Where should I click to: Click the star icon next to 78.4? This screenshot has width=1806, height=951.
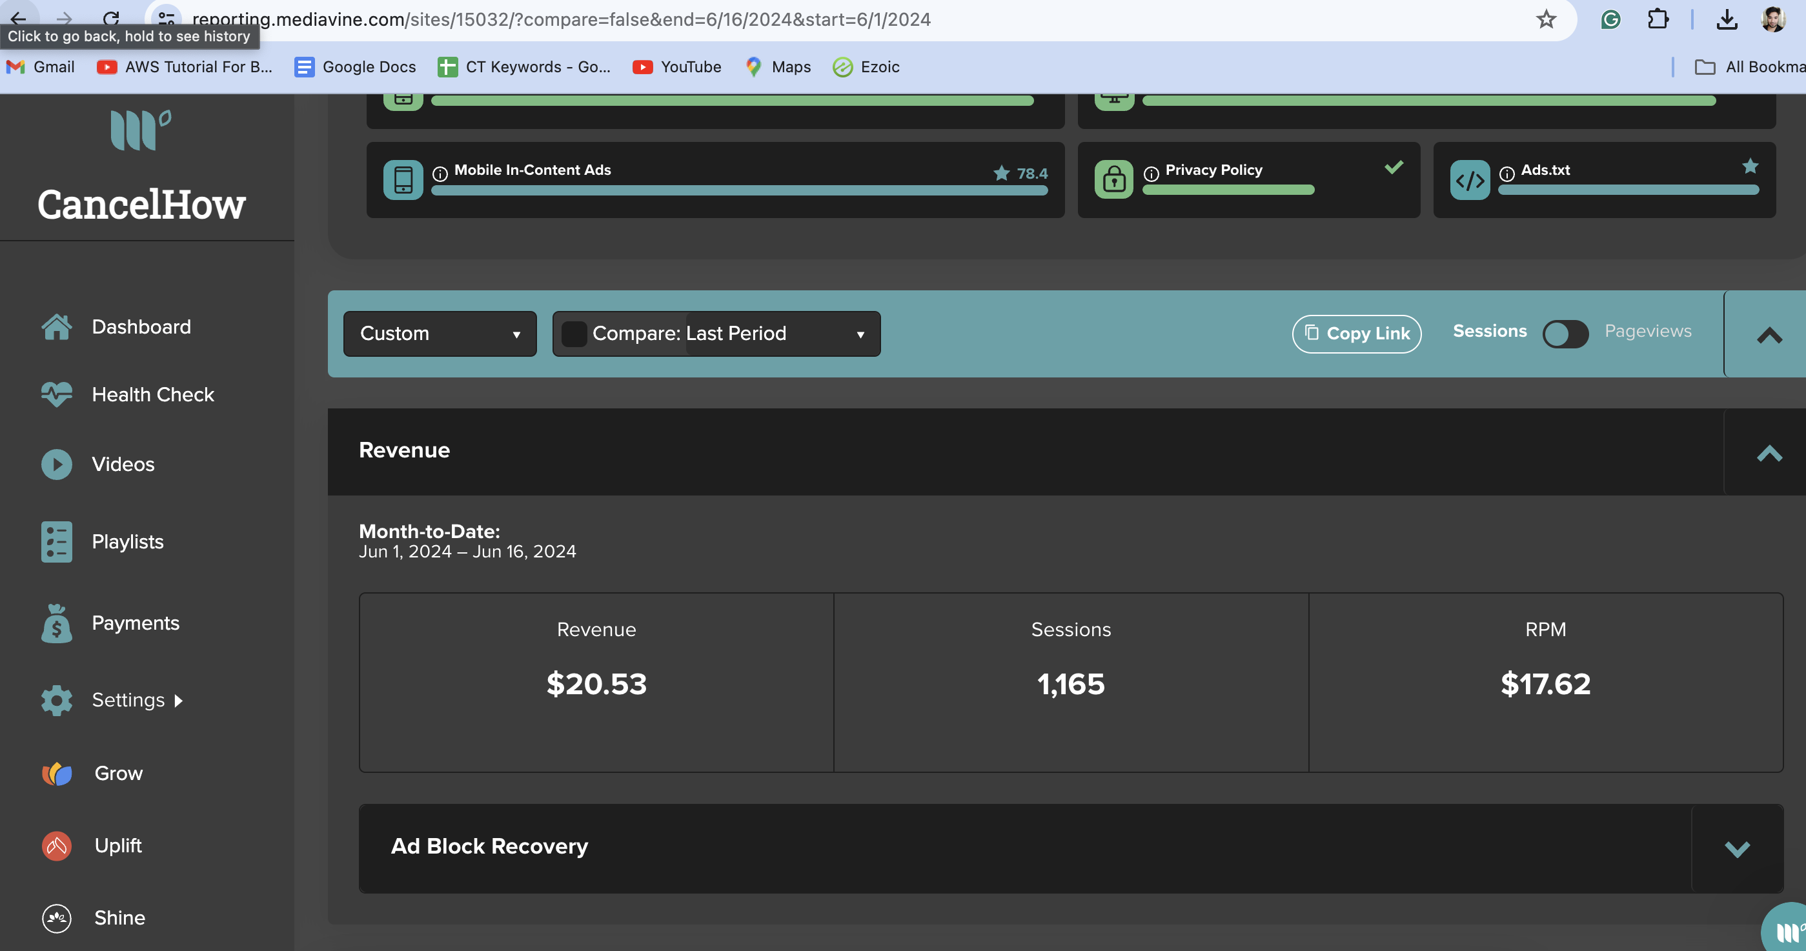point(1002,173)
